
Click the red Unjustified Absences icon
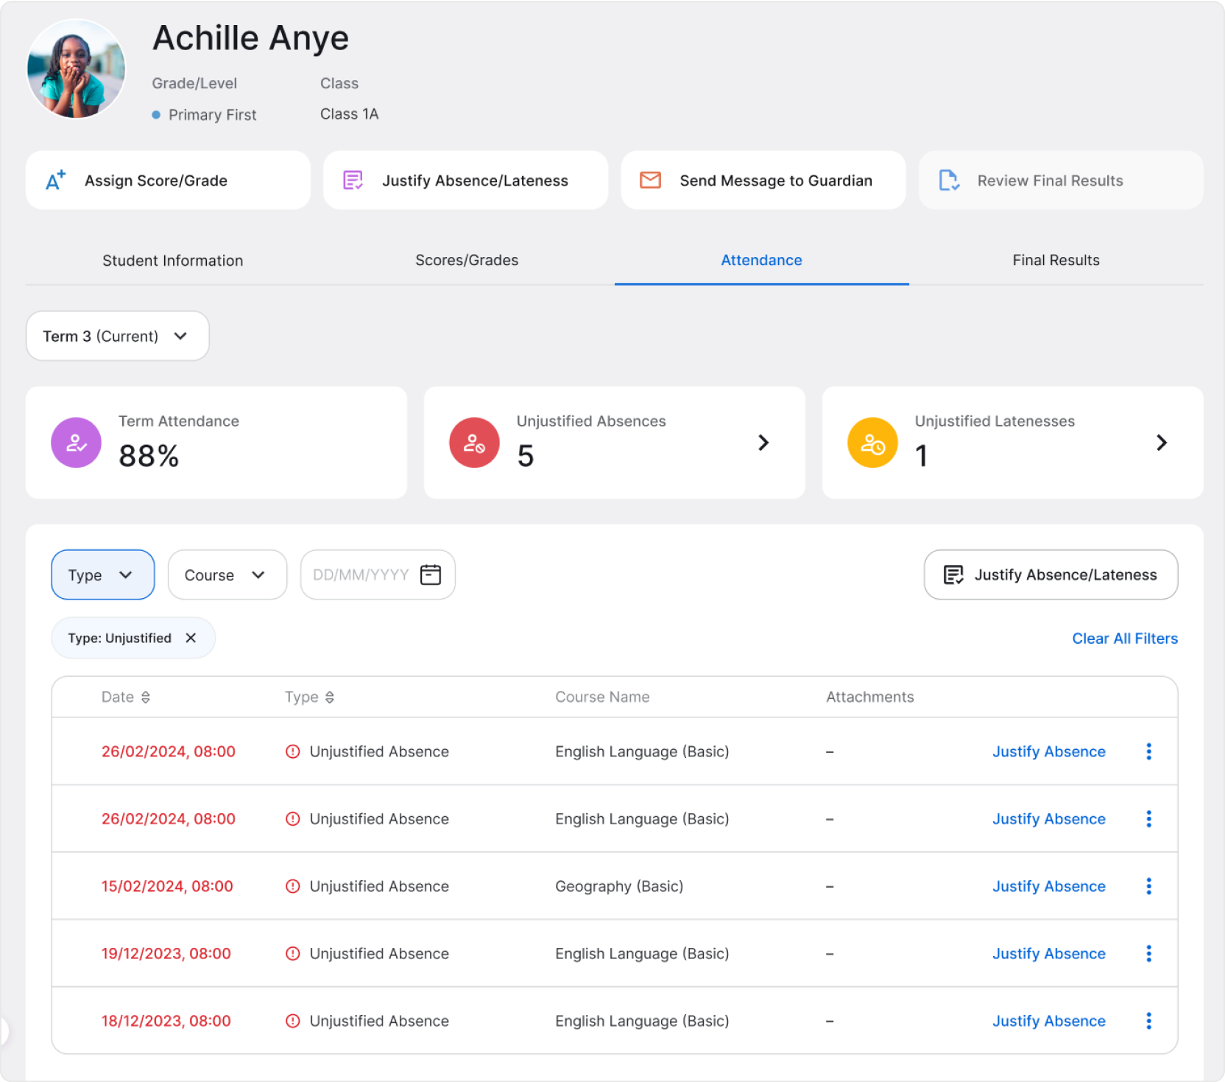[474, 443]
